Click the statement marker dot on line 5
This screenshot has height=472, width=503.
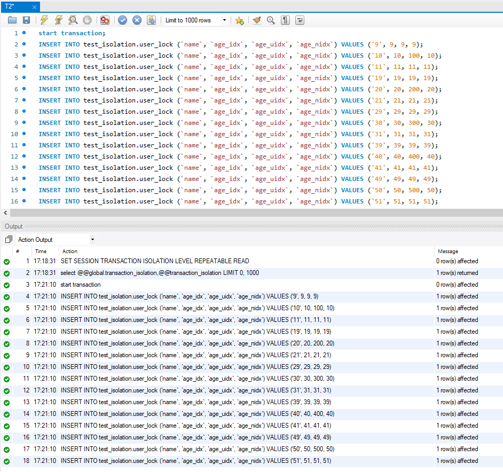click(24, 77)
